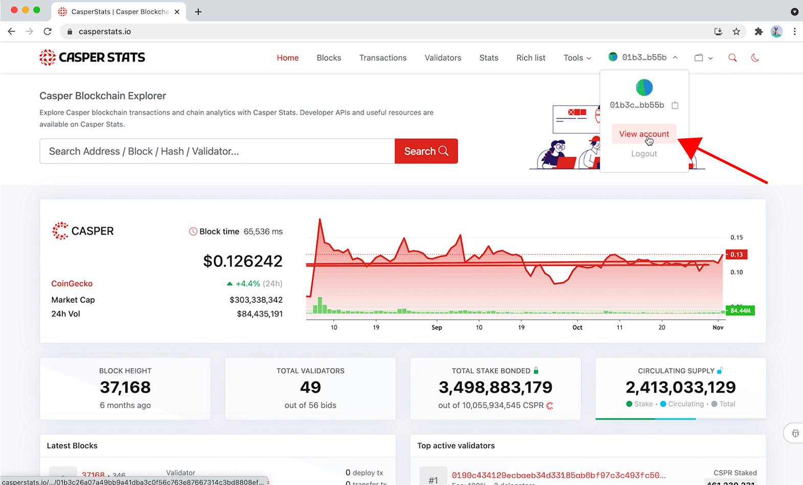The height and width of the screenshot is (485, 803).
Task: Copy account address clipboard icon
Action: click(x=675, y=105)
